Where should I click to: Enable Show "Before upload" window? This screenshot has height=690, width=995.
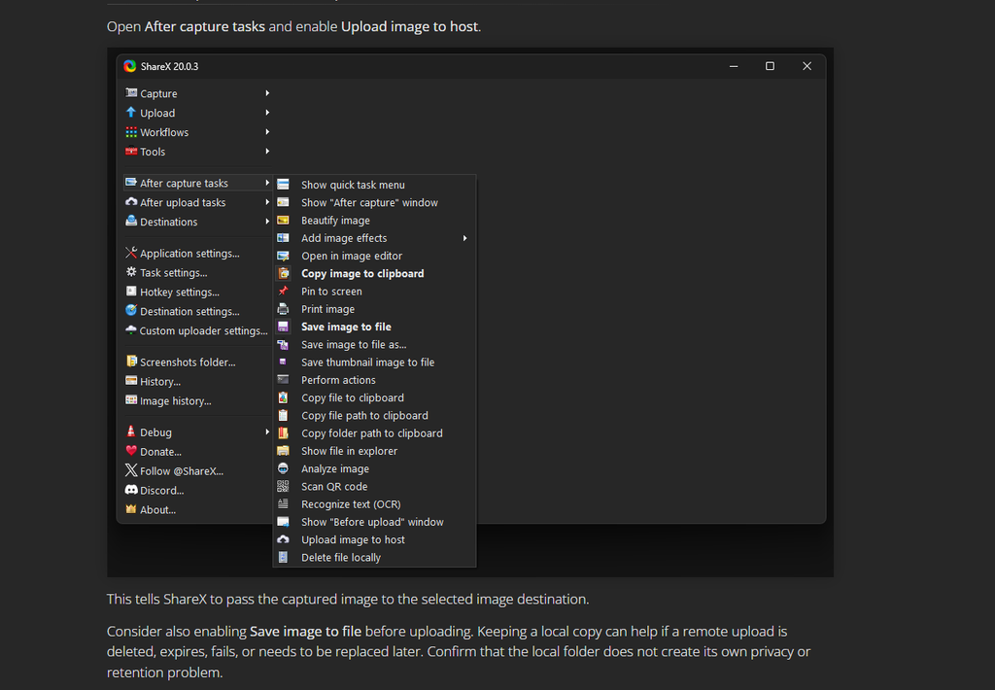click(x=374, y=522)
